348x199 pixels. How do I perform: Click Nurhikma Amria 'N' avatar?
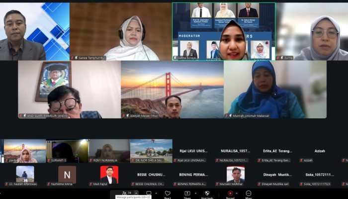[x=67, y=174]
